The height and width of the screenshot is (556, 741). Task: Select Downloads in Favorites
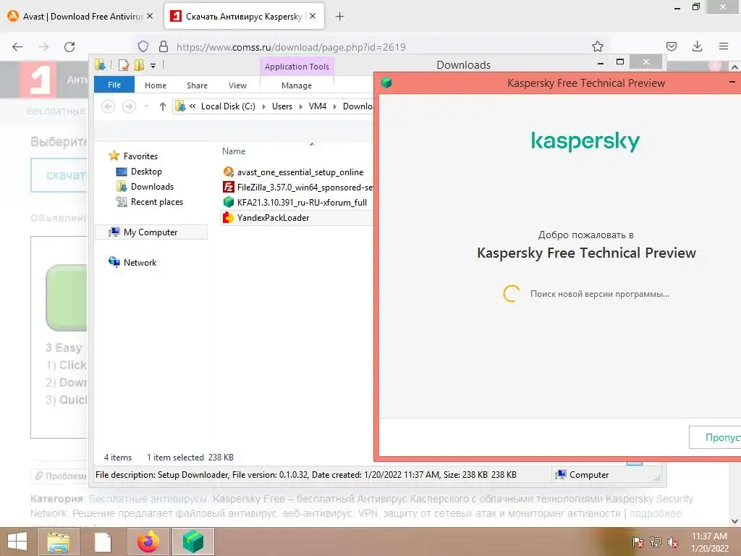click(152, 187)
